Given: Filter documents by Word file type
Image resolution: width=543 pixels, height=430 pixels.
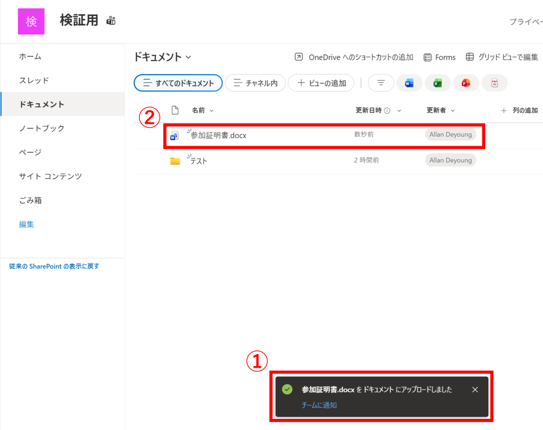Looking at the screenshot, I should 409,83.
